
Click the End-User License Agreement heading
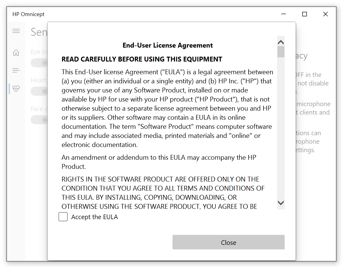click(x=168, y=45)
